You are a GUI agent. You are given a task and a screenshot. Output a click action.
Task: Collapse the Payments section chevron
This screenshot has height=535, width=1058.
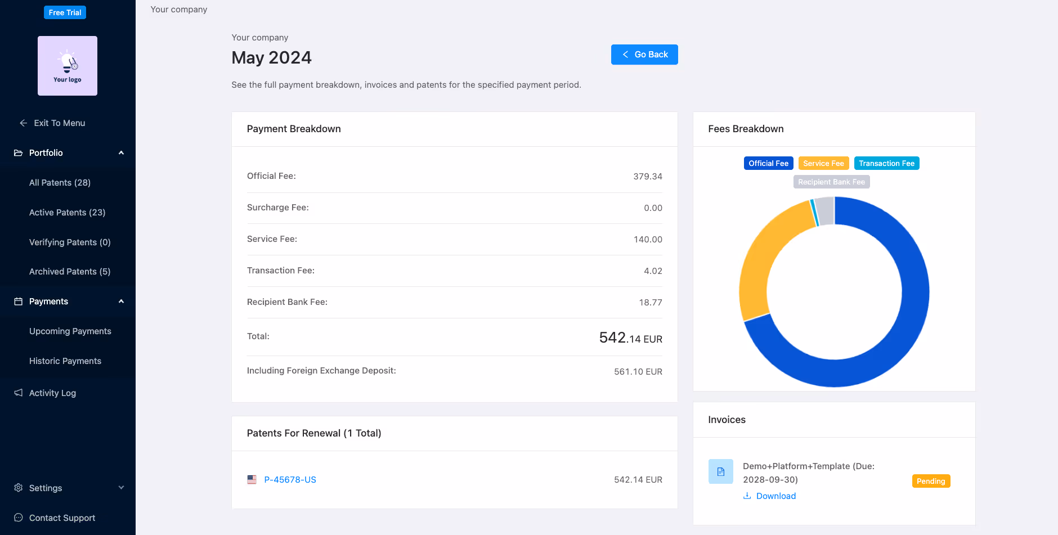[x=121, y=302]
